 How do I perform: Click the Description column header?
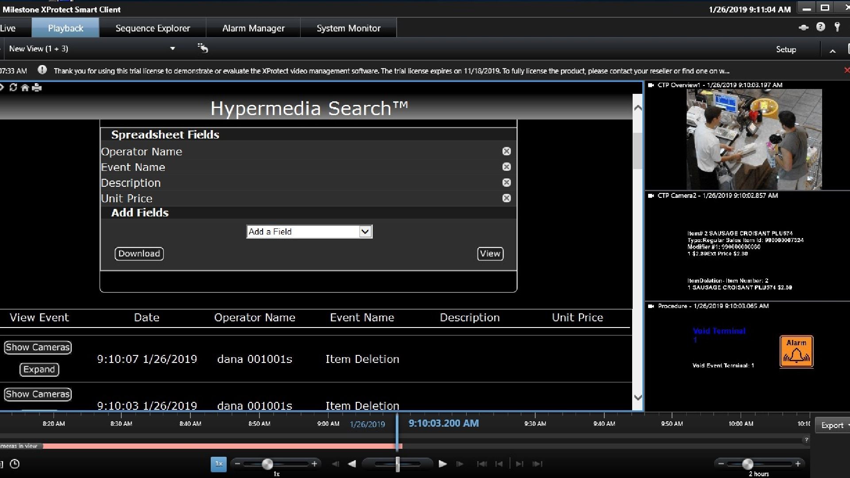[x=470, y=317]
